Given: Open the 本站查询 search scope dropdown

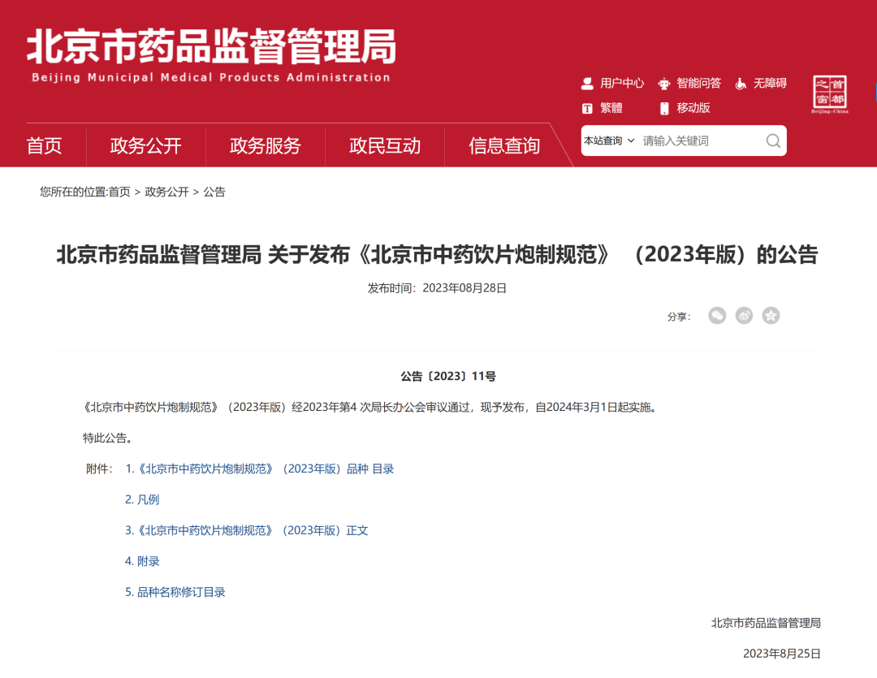Looking at the screenshot, I should pos(608,140).
